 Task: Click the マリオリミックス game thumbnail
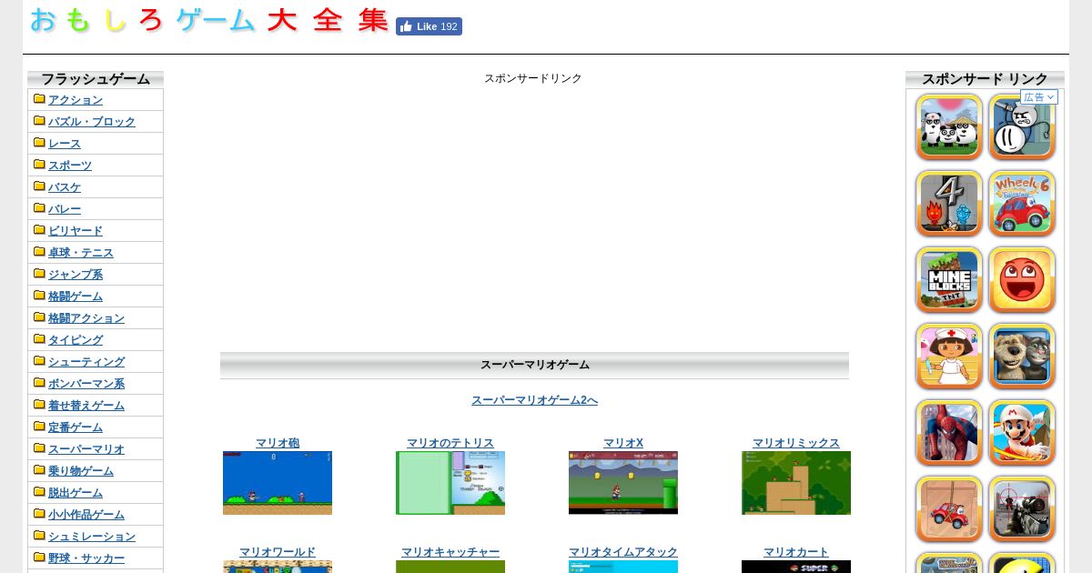coord(796,483)
